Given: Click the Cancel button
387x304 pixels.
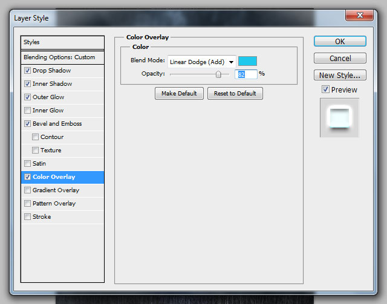Looking at the screenshot, I should tap(340, 58).
